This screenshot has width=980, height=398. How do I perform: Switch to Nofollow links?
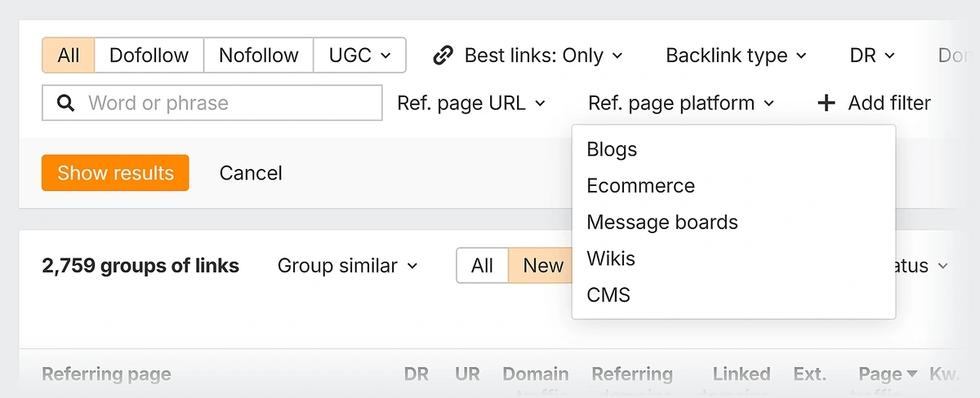tap(259, 55)
